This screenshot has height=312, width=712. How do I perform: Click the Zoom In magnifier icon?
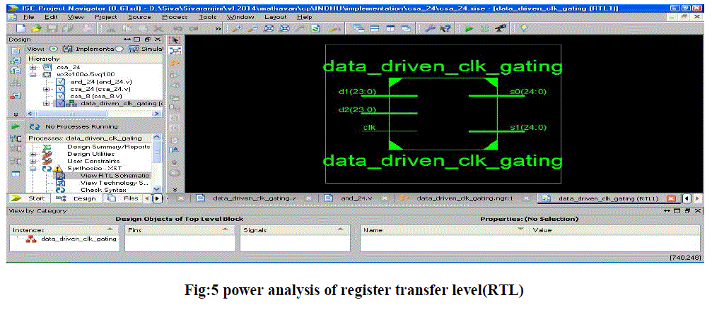pyautogui.click(x=238, y=28)
